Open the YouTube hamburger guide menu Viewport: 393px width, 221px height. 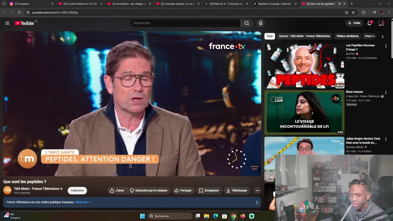click(x=7, y=23)
